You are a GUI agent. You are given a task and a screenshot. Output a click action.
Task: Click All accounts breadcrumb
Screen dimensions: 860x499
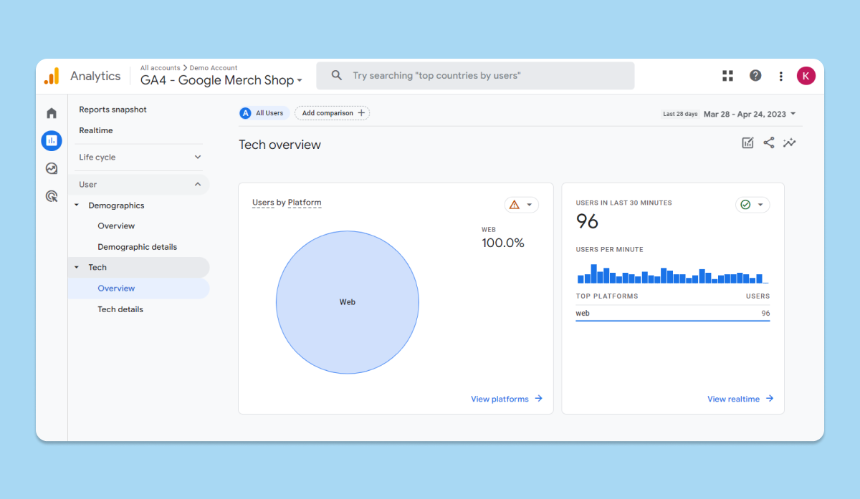point(160,68)
